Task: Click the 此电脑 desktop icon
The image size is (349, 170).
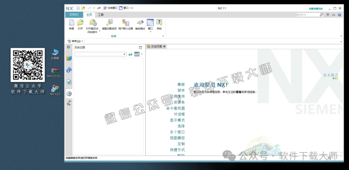Action: click(x=55, y=55)
